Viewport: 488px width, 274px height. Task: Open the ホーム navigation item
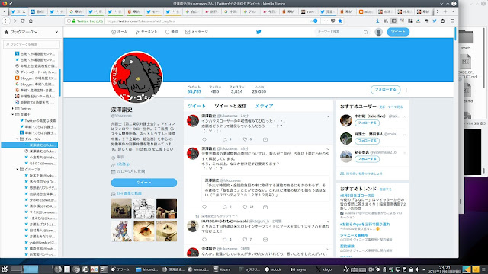pyautogui.click(x=119, y=32)
